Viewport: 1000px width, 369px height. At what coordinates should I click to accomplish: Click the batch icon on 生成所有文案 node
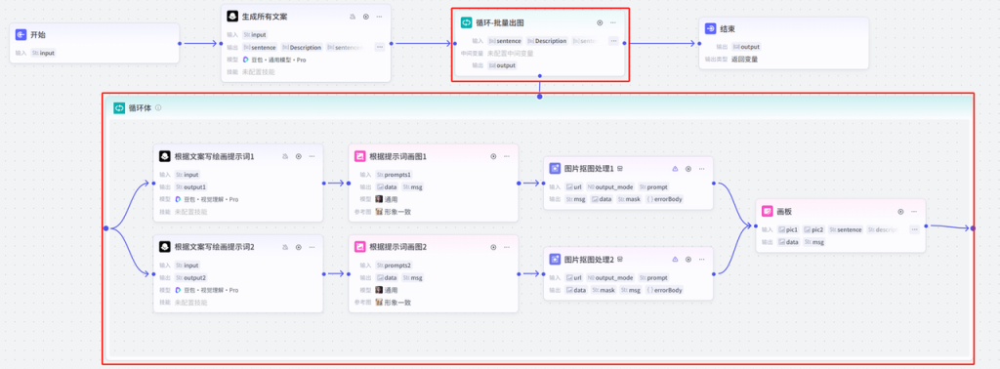353,17
